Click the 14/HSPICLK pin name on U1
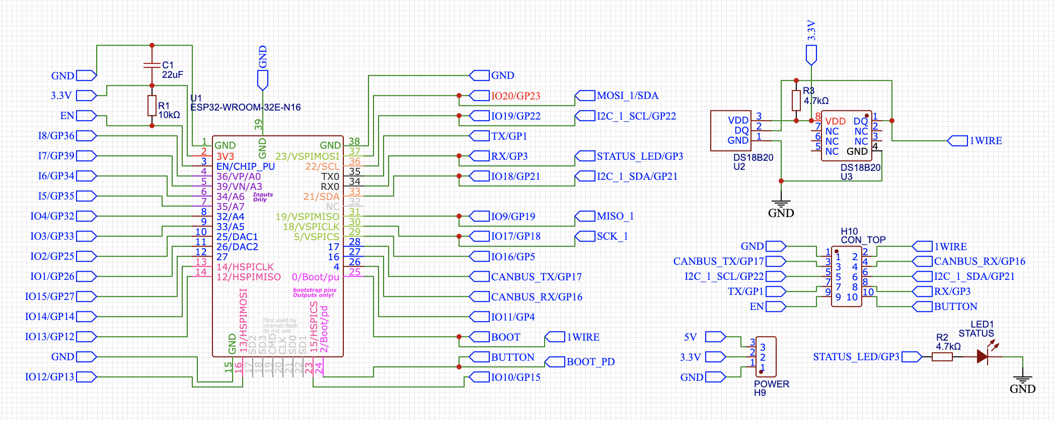This screenshot has height=421, width=1054. coord(245,267)
